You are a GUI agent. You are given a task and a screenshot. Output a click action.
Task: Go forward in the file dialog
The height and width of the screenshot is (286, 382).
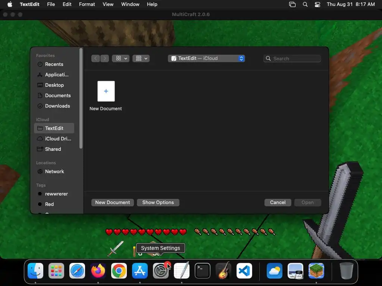104,58
